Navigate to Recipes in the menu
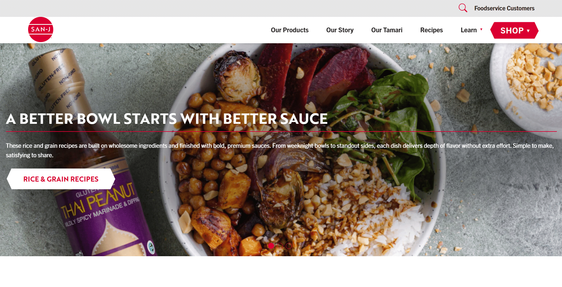562x287 pixels. [431, 30]
